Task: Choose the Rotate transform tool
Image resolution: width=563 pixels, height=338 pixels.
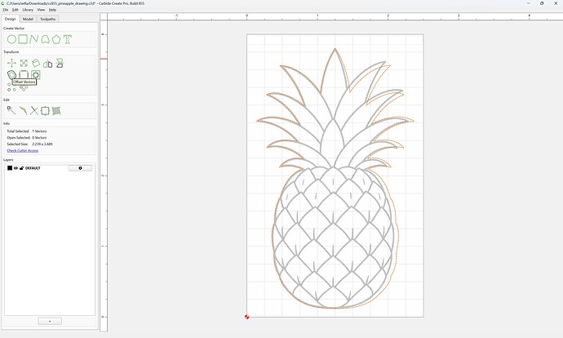Action: pos(36,63)
